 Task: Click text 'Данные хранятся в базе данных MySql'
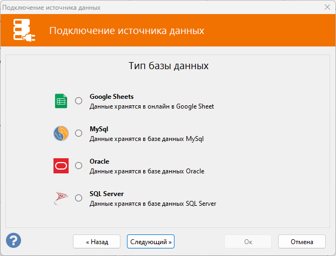click(x=146, y=139)
